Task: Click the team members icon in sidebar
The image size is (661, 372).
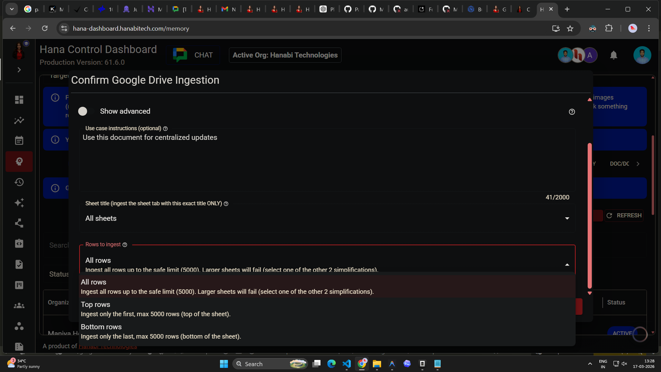Action: [x=19, y=306]
